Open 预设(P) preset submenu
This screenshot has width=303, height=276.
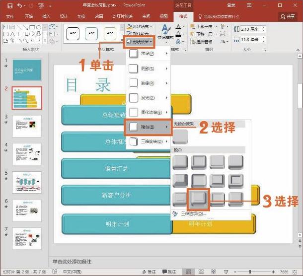click(x=148, y=54)
